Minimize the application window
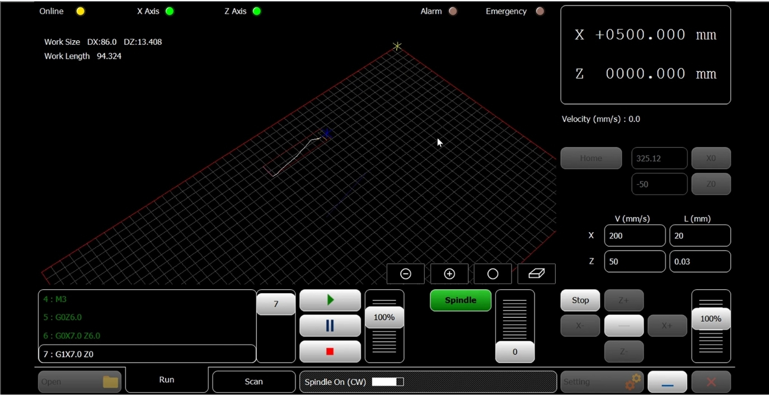This screenshot has height=395, width=769. tap(667, 382)
